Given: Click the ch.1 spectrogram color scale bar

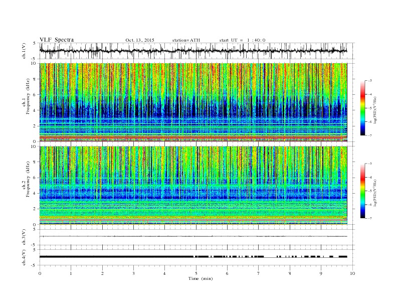Looking at the screenshot, I should tap(362, 108).
